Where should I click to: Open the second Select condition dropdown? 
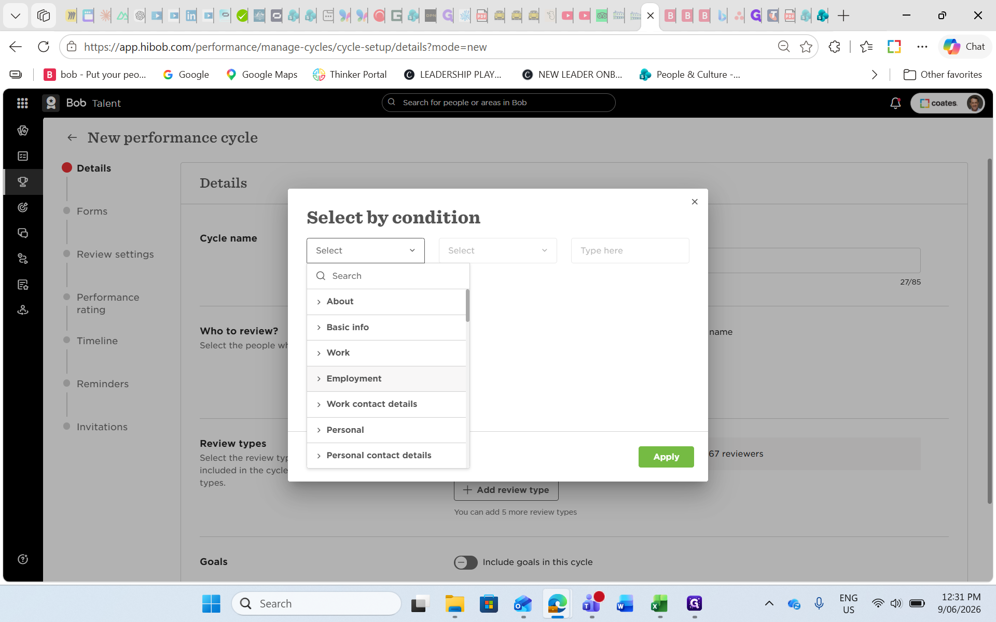[497, 251]
